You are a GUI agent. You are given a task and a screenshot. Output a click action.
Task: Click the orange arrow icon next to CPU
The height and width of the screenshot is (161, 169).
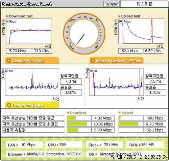pyautogui.click(x=57, y=145)
